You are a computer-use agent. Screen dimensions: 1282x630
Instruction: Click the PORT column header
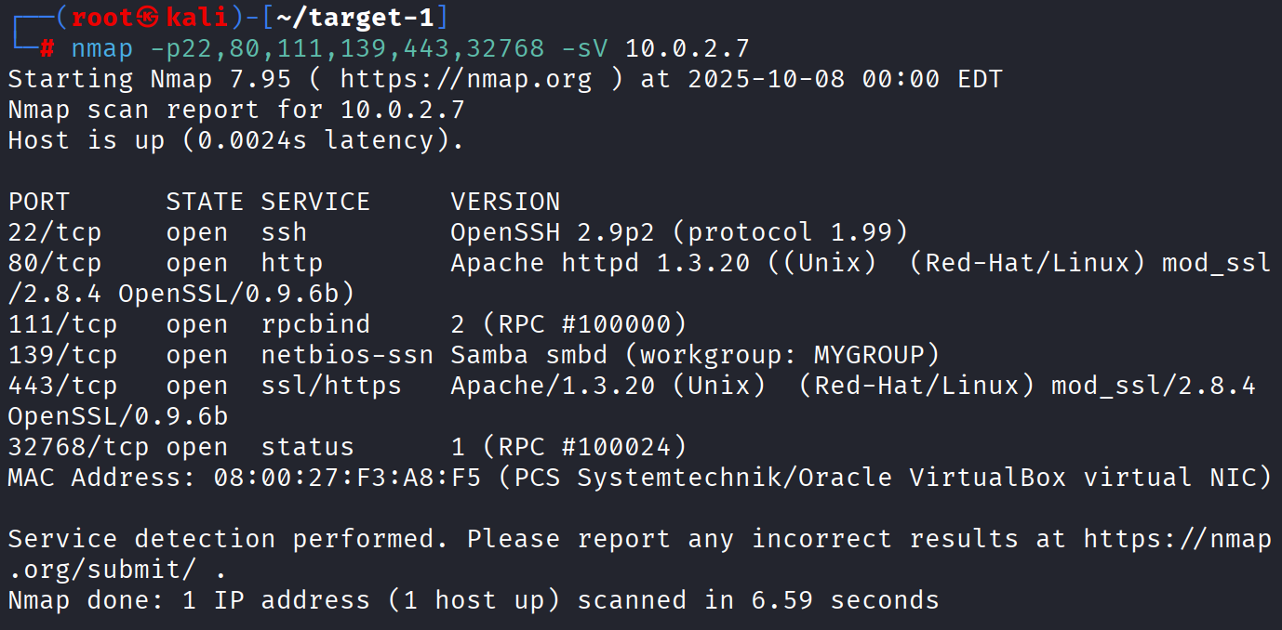click(39, 202)
